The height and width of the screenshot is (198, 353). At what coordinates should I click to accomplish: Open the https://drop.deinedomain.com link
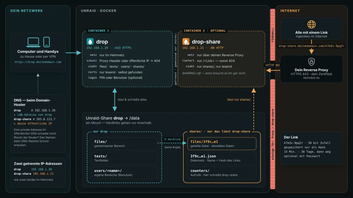(38, 62)
